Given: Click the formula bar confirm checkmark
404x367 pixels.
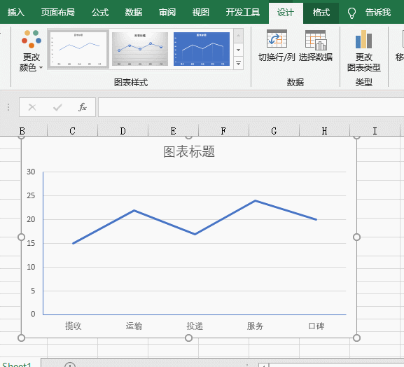Looking at the screenshot, I should coord(57,107).
